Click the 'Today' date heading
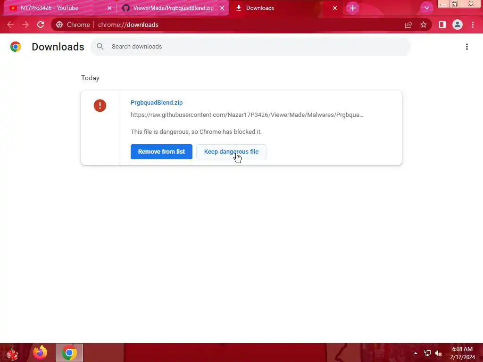Image resolution: width=483 pixels, height=362 pixels. click(90, 78)
